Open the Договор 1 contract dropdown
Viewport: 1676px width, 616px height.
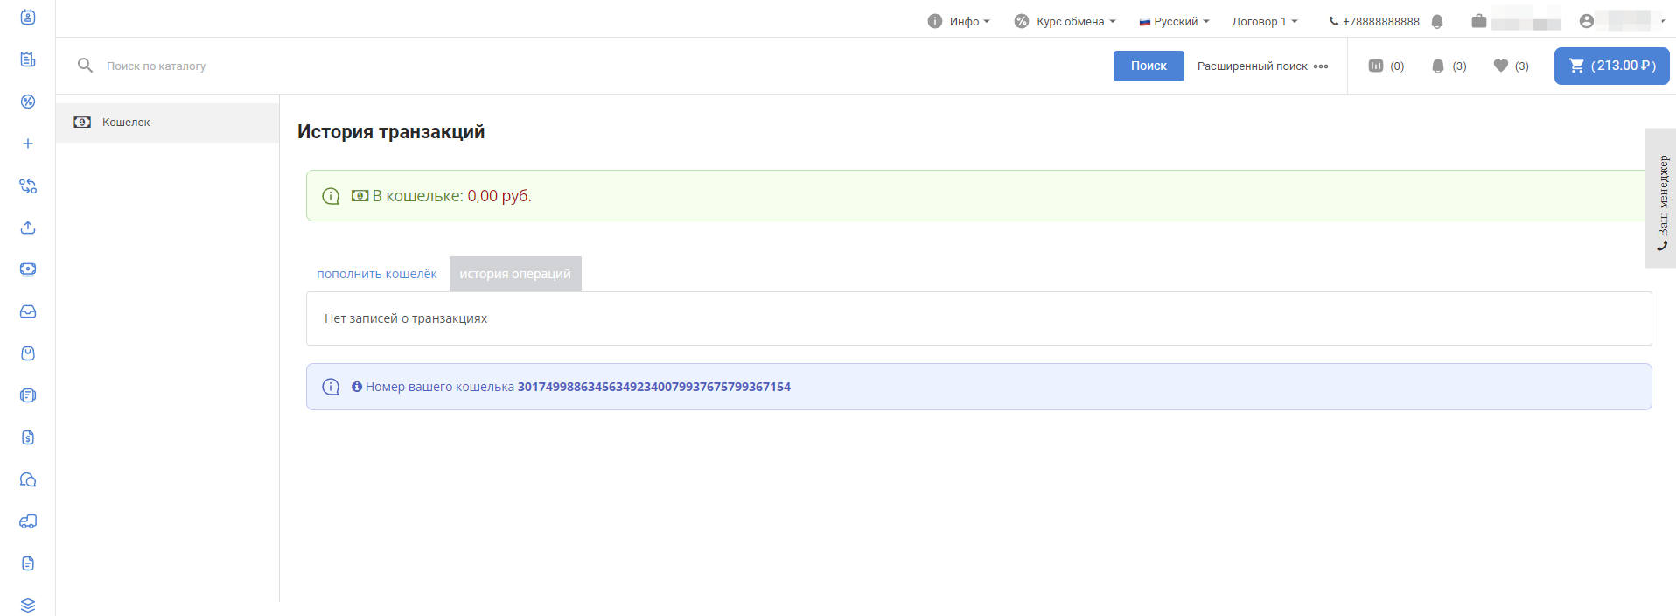pyautogui.click(x=1265, y=21)
